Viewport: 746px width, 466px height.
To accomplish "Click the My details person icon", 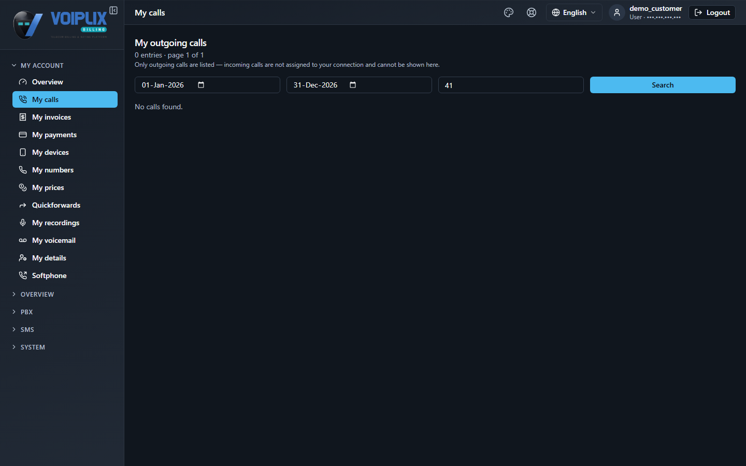I will (x=23, y=258).
